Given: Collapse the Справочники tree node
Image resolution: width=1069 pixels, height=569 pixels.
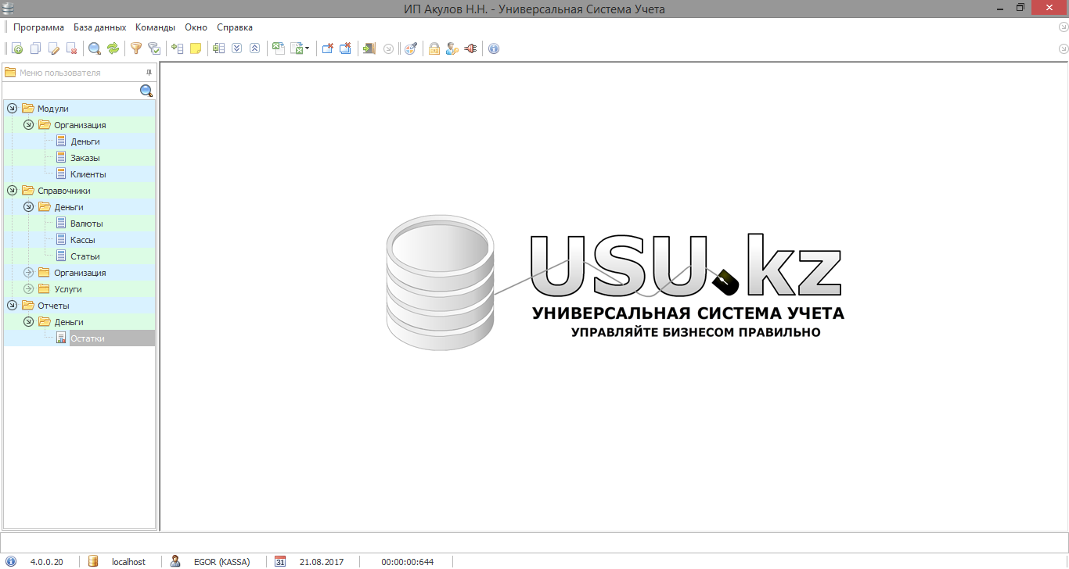Looking at the screenshot, I should click(12, 191).
